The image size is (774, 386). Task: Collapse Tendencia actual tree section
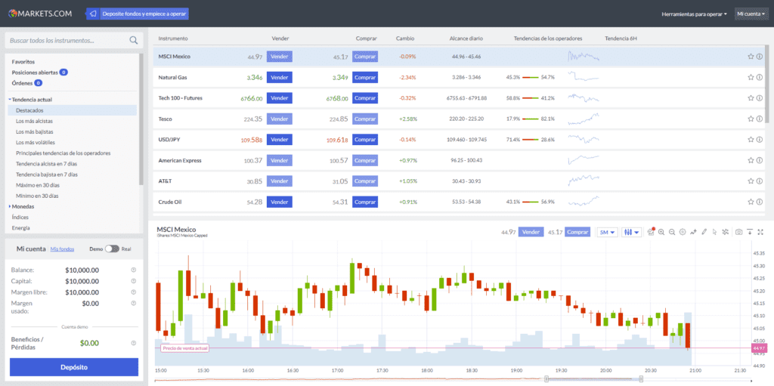coord(10,100)
